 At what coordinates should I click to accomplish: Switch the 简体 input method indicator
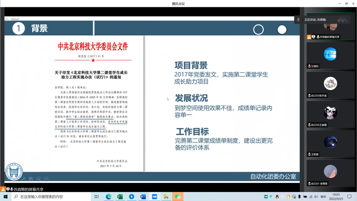pyautogui.click(x=323, y=197)
